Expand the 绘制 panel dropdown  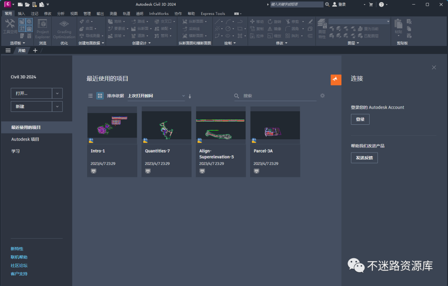[x=230, y=43]
